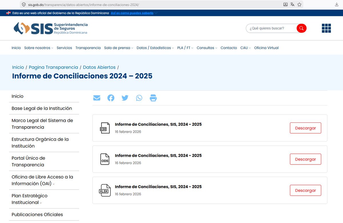Click the translate page icon in address bar

point(292,4)
